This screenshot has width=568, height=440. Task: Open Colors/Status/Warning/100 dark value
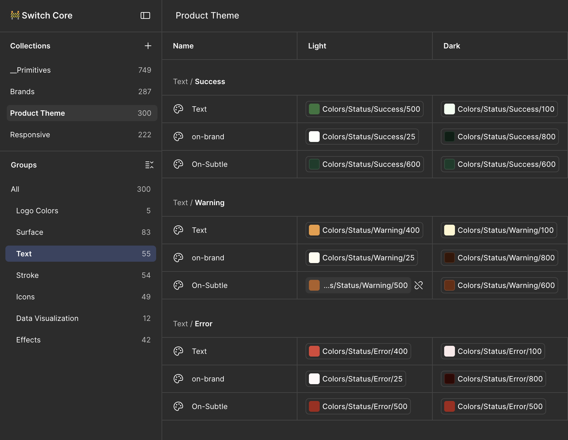pyautogui.click(x=499, y=230)
